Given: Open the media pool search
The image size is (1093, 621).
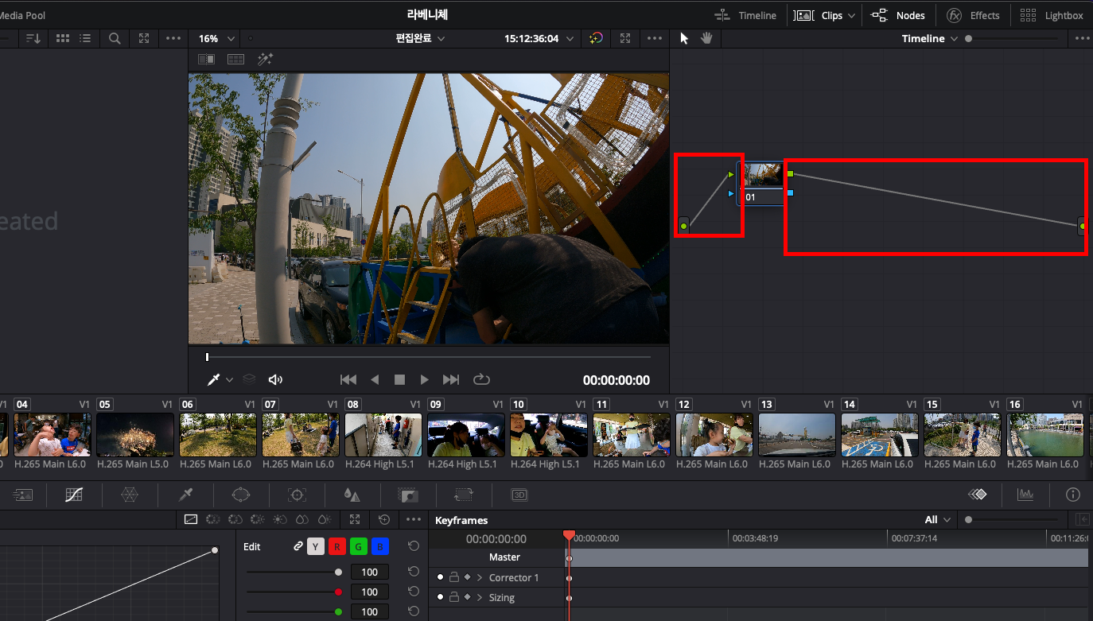Looking at the screenshot, I should tap(115, 38).
